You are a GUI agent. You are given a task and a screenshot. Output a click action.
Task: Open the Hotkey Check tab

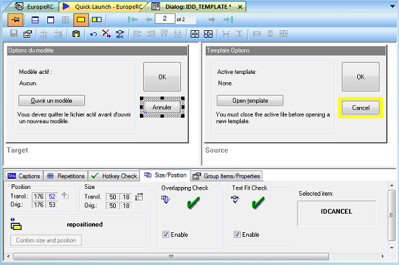pos(114,176)
